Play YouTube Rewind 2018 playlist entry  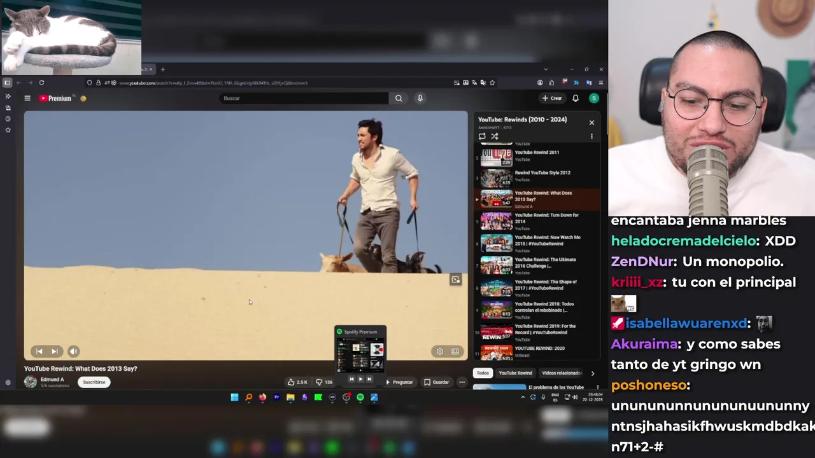[537, 310]
